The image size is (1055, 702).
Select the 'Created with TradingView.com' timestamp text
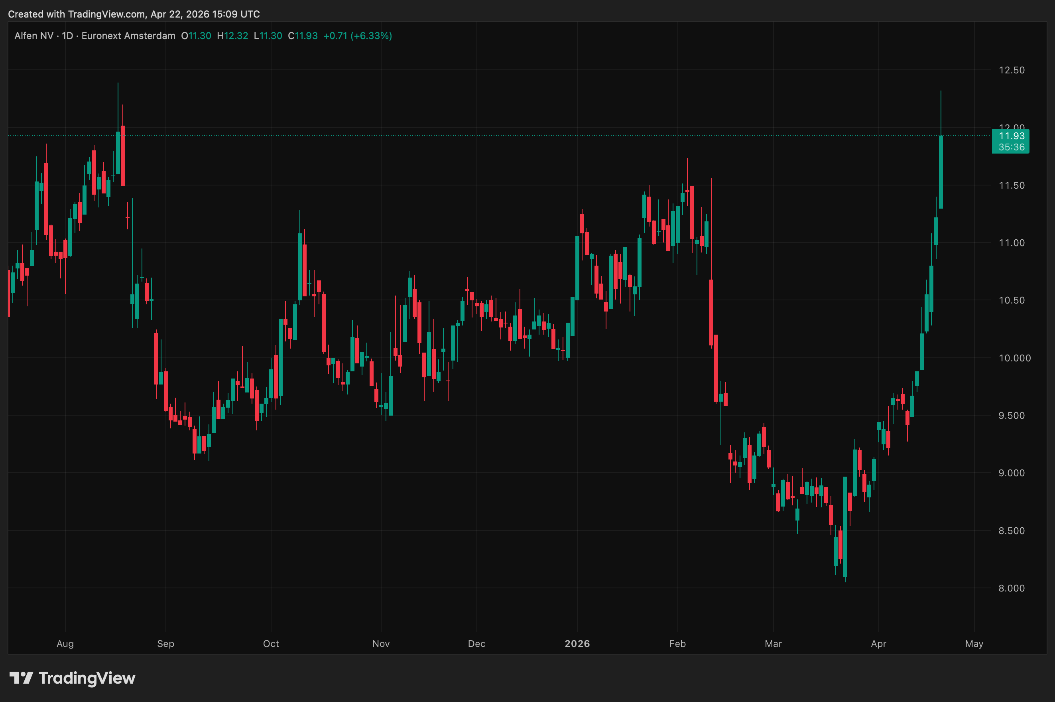pyautogui.click(x=134, y=14)
